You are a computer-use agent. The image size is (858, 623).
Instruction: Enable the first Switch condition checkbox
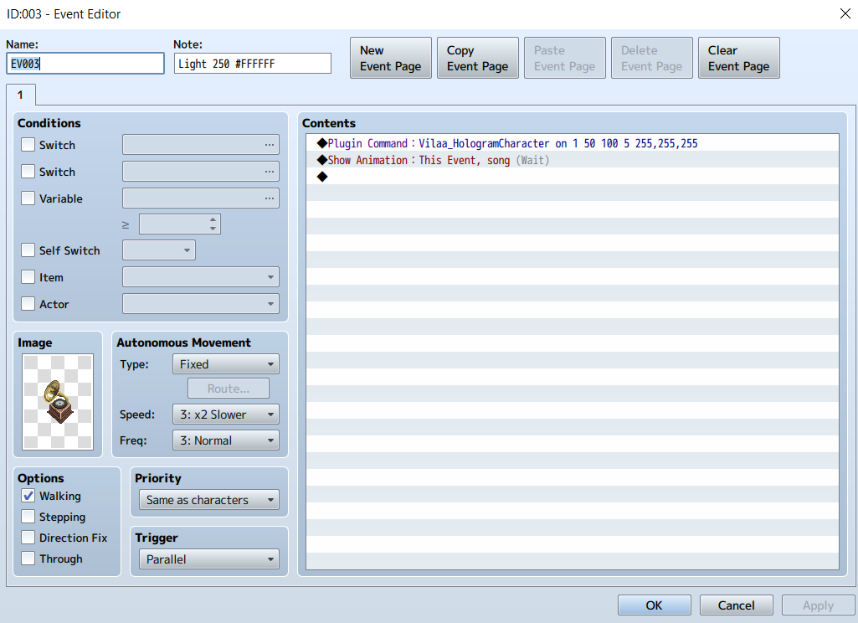coord(28,145)
